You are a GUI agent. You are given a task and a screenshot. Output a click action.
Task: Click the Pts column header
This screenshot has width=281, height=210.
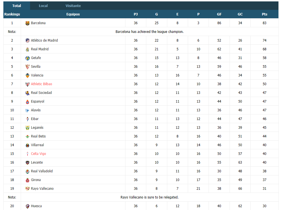[264, 14]
